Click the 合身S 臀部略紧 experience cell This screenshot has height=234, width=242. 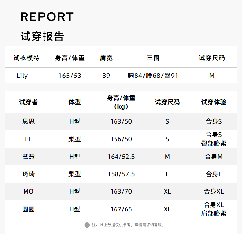[214, 139]
